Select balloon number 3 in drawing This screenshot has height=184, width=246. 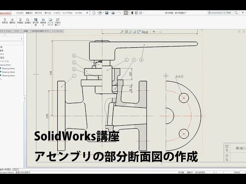point(74,63)
